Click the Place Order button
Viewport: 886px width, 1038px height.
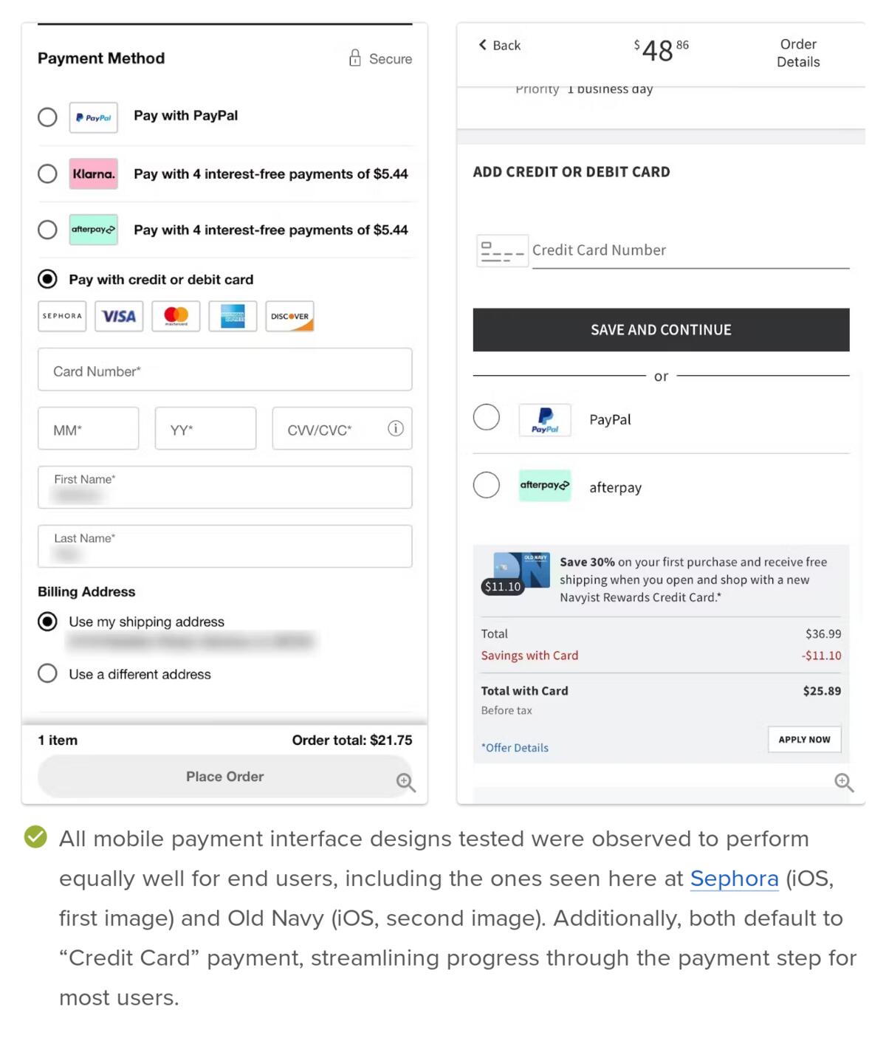(224, 777)
